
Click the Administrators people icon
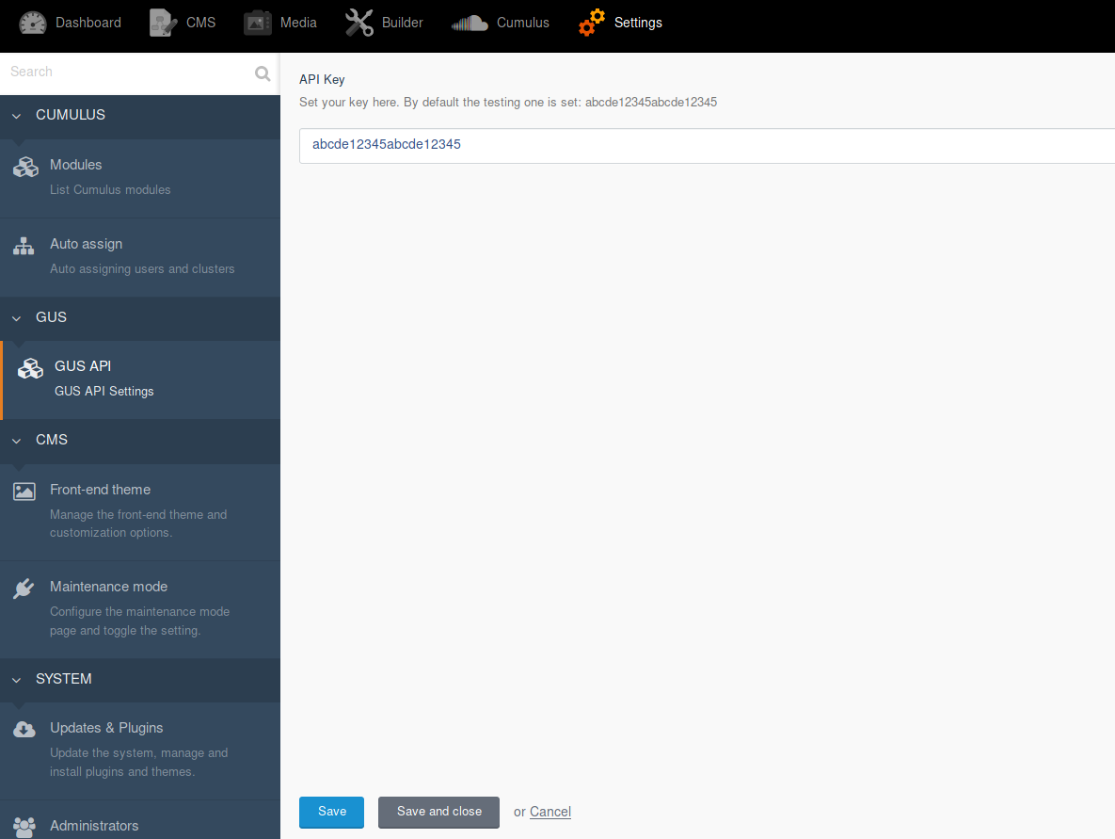(24, 827)
